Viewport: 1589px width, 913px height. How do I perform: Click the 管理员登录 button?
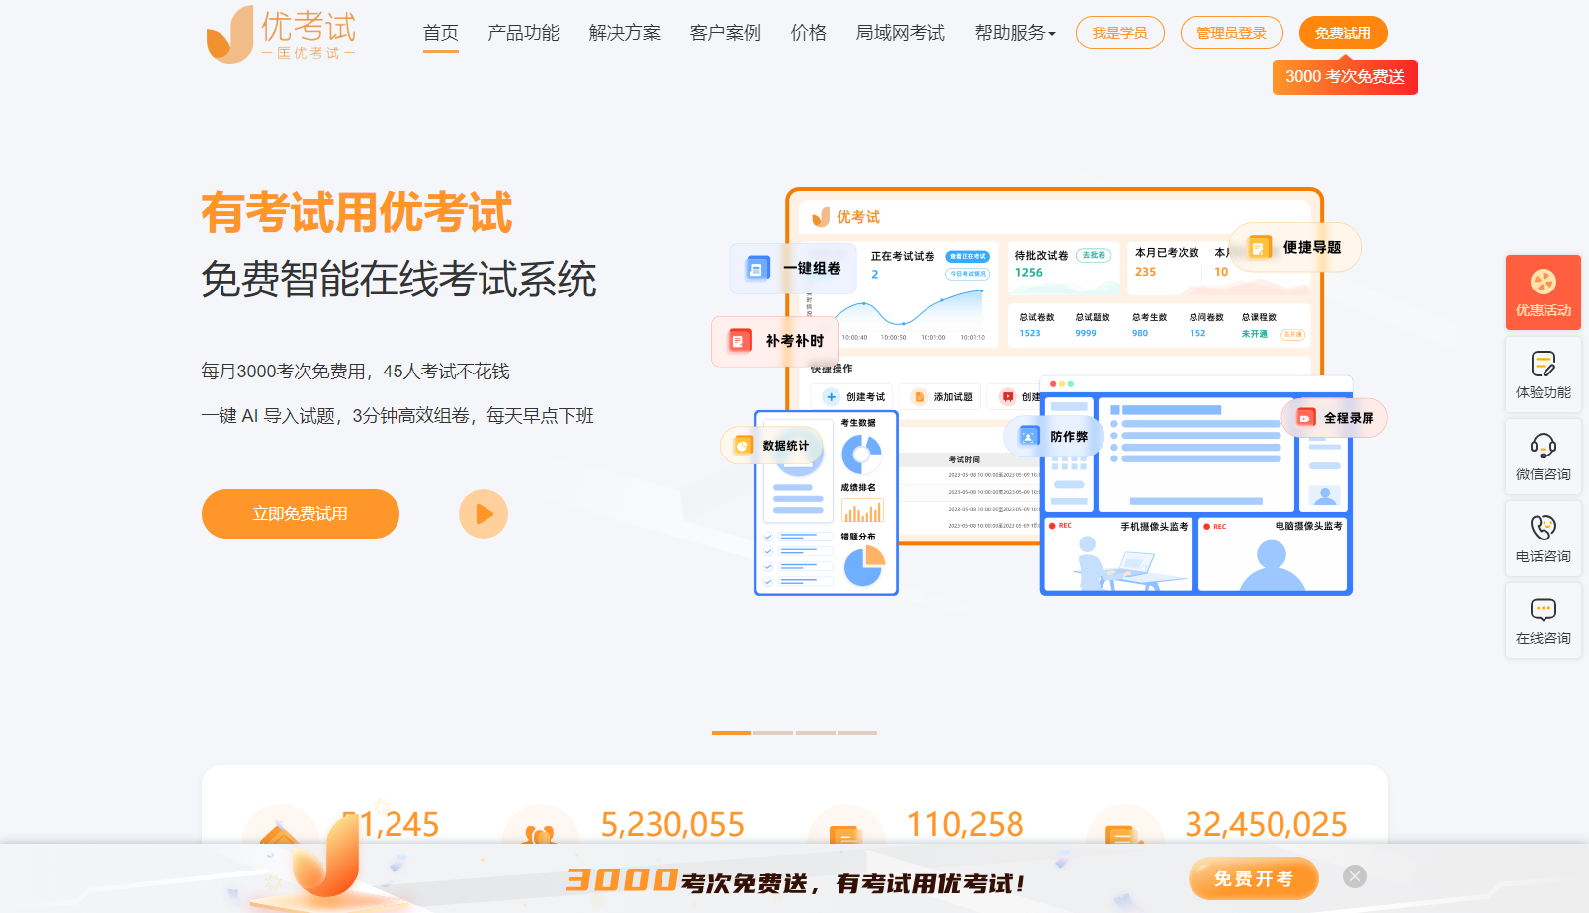point(1231,33)
